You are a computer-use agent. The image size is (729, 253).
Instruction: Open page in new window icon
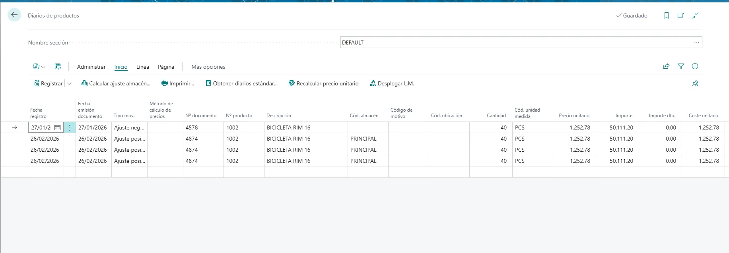click(680, 15)
